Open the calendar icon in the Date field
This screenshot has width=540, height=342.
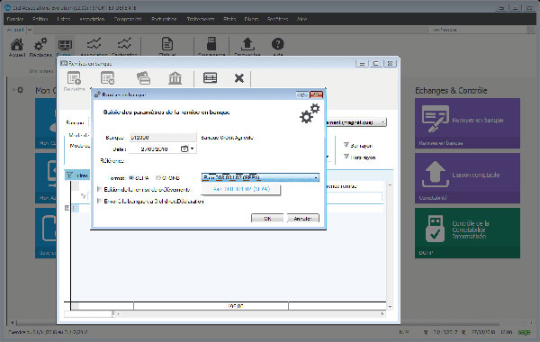(x=184, y=148)
